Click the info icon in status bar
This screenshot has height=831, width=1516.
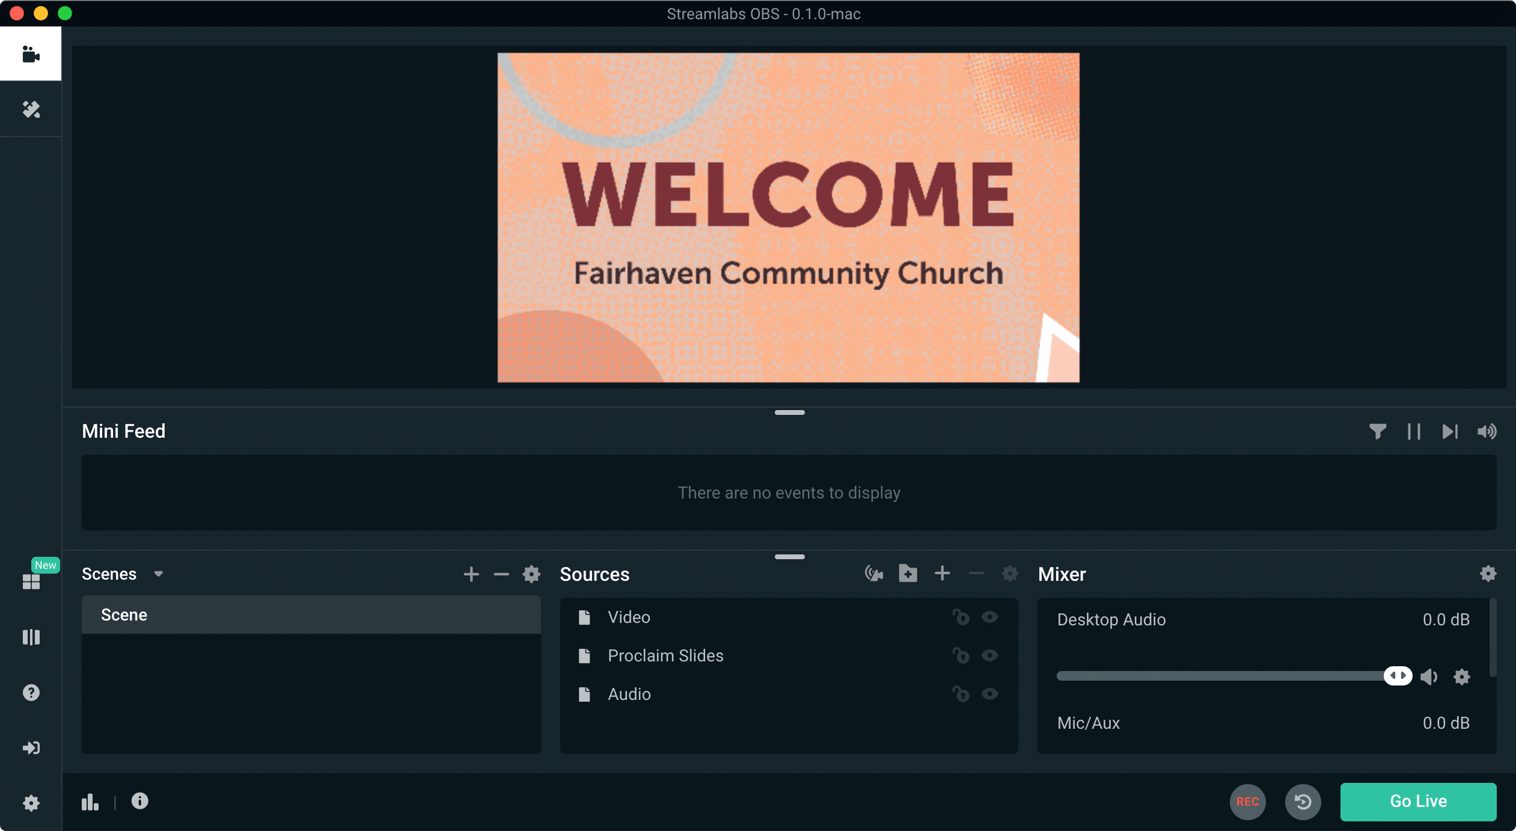point(139,801)
